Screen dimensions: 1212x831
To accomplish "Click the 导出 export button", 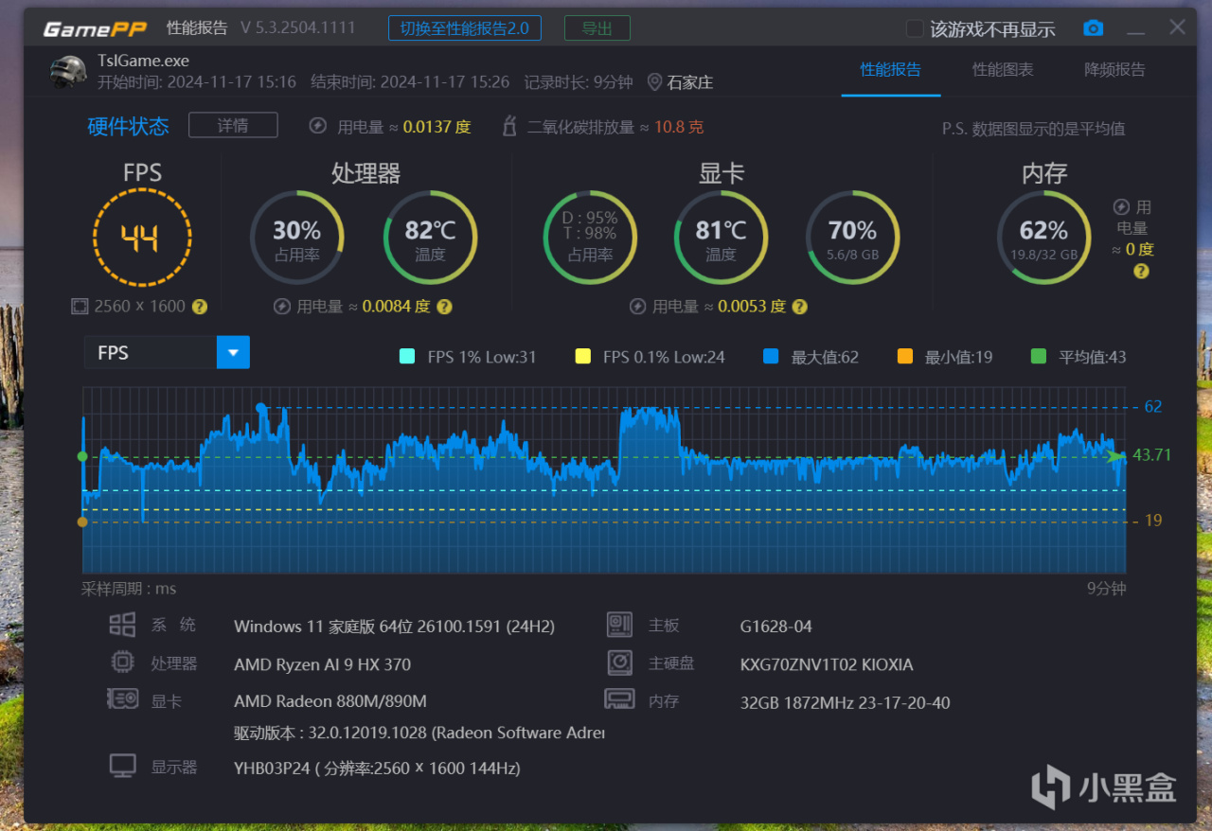I will 597,28.
